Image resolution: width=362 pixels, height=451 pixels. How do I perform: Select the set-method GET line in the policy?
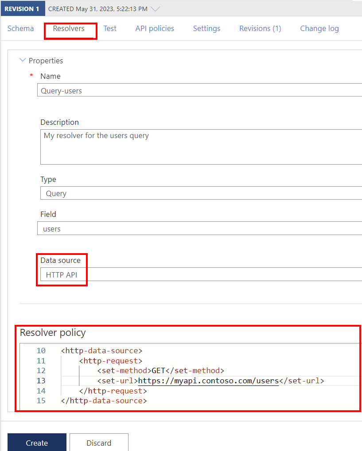[x=161, y=370]
